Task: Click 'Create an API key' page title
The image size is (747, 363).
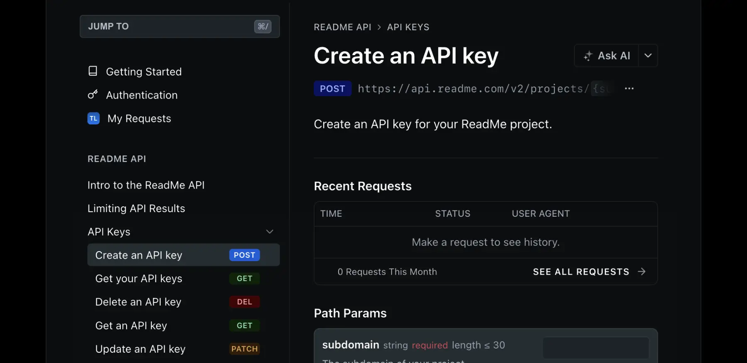Action: coord(406,56)
